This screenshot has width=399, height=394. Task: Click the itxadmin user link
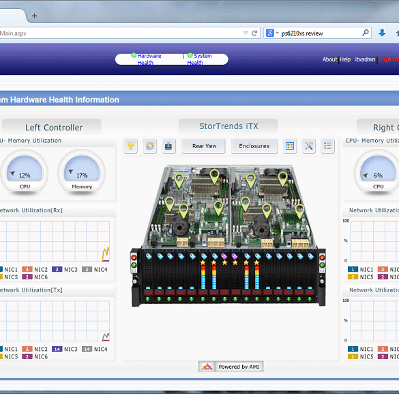tap(365, 59)
